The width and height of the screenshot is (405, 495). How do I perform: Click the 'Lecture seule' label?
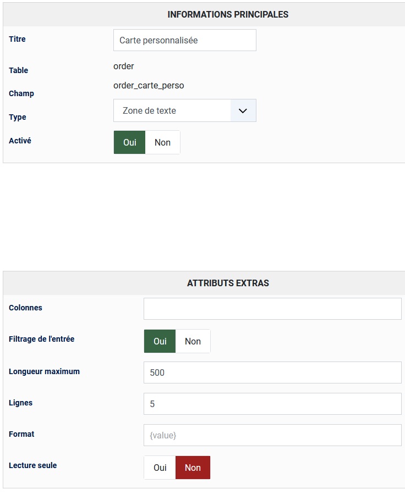pyautogui.click(x=32, y=465)
